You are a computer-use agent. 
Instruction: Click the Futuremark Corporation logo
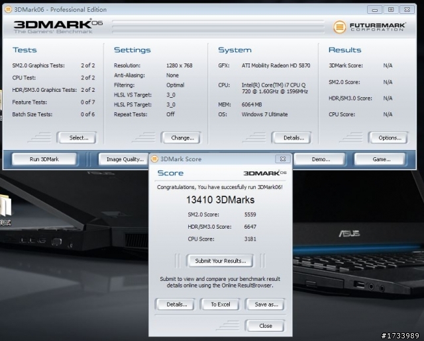point(370,27)
